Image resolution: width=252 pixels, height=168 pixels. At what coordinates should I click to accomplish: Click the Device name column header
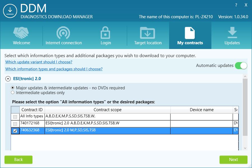202,110
